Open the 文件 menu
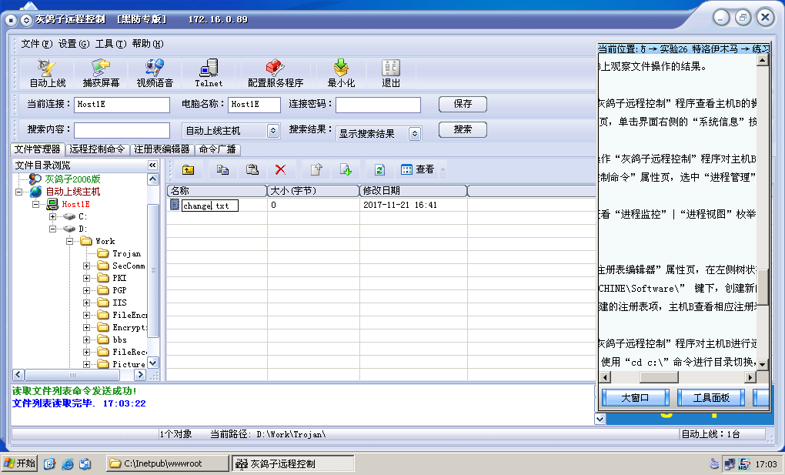The image size is (785, 475). [x=36, y=44]
